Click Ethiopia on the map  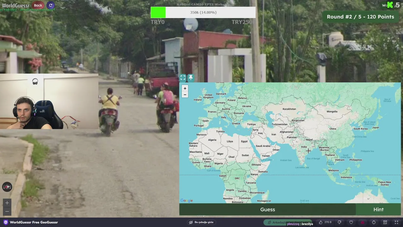click(256, 165)
